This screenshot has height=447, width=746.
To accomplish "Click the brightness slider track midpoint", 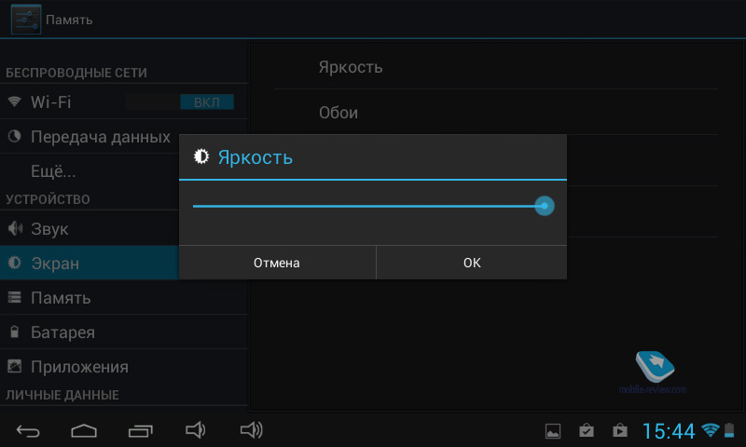I will pyautogui.click(x=368, y=206).
